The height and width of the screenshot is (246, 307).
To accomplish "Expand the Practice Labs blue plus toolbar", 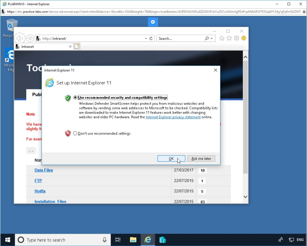I will (x=153, y=22).
